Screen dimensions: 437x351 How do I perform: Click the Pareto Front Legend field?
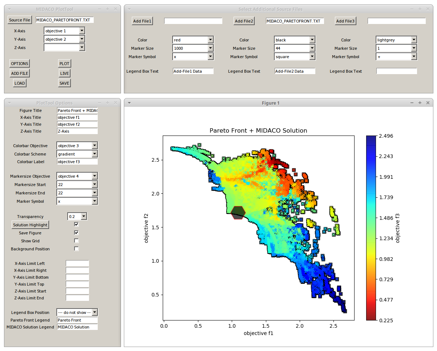tap(77, 320)
